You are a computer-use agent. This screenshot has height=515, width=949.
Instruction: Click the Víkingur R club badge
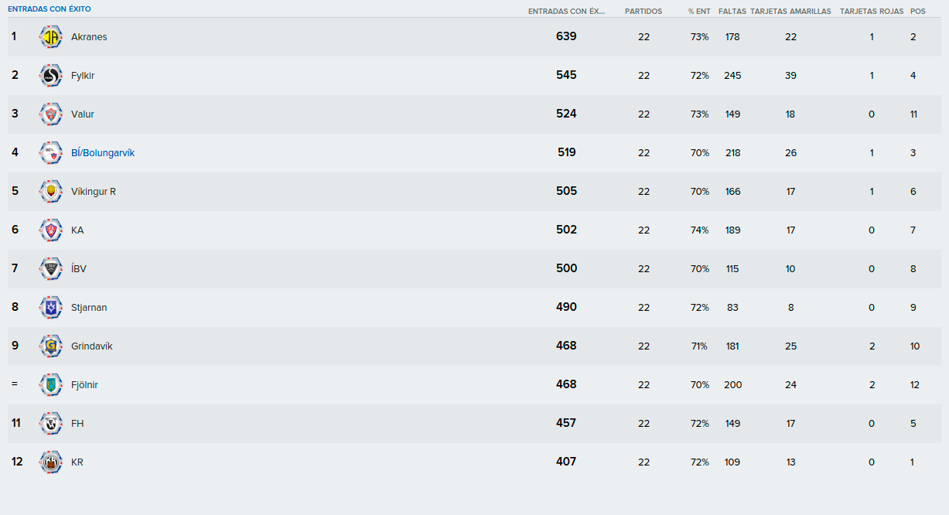pyautogui.click(x=51, y=192)
